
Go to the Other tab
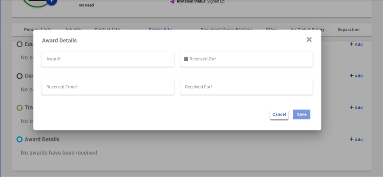[271, 30]
